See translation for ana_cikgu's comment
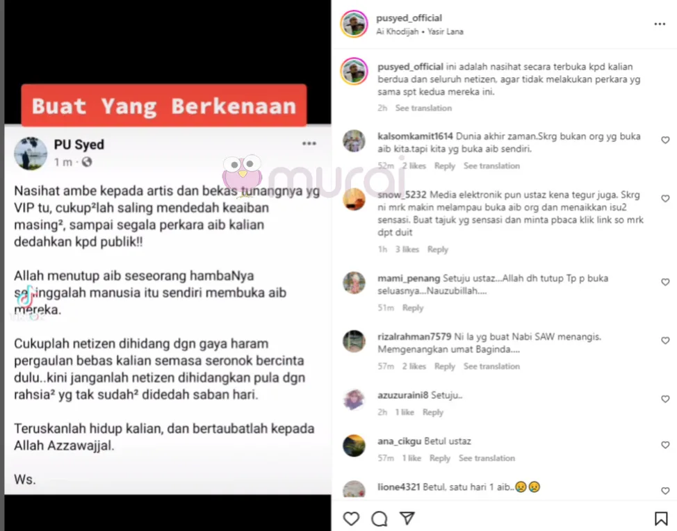The image size is (677, 531). 487,458
